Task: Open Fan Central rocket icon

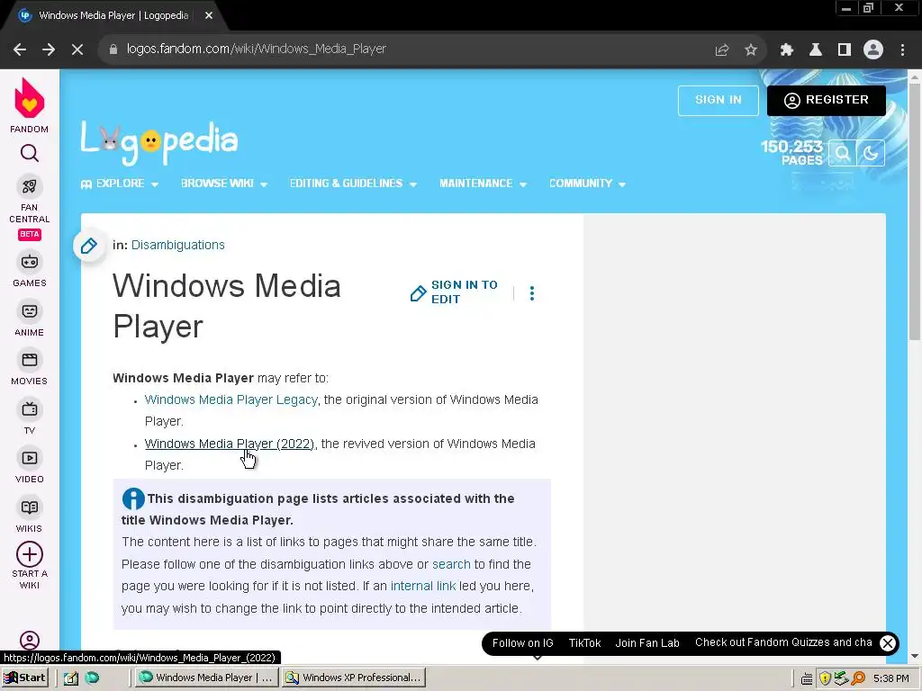Action: tap(30, 187)
